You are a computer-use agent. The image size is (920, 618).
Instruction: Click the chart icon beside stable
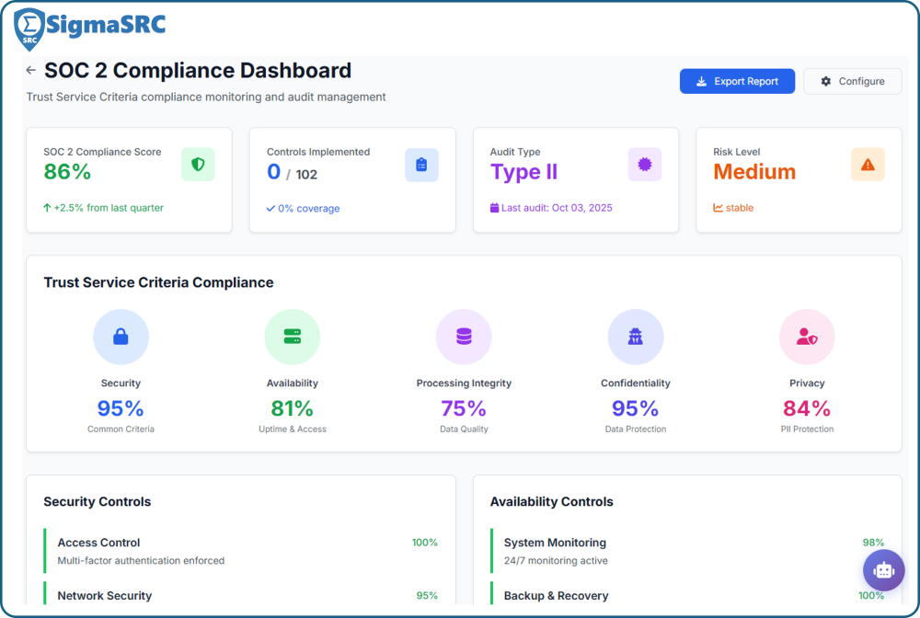point(718,208)
